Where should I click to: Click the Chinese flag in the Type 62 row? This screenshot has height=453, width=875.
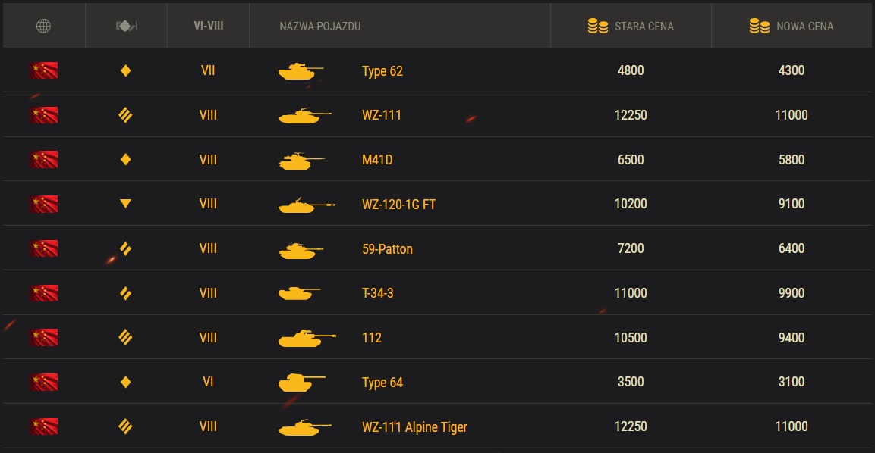click(43, 70)
